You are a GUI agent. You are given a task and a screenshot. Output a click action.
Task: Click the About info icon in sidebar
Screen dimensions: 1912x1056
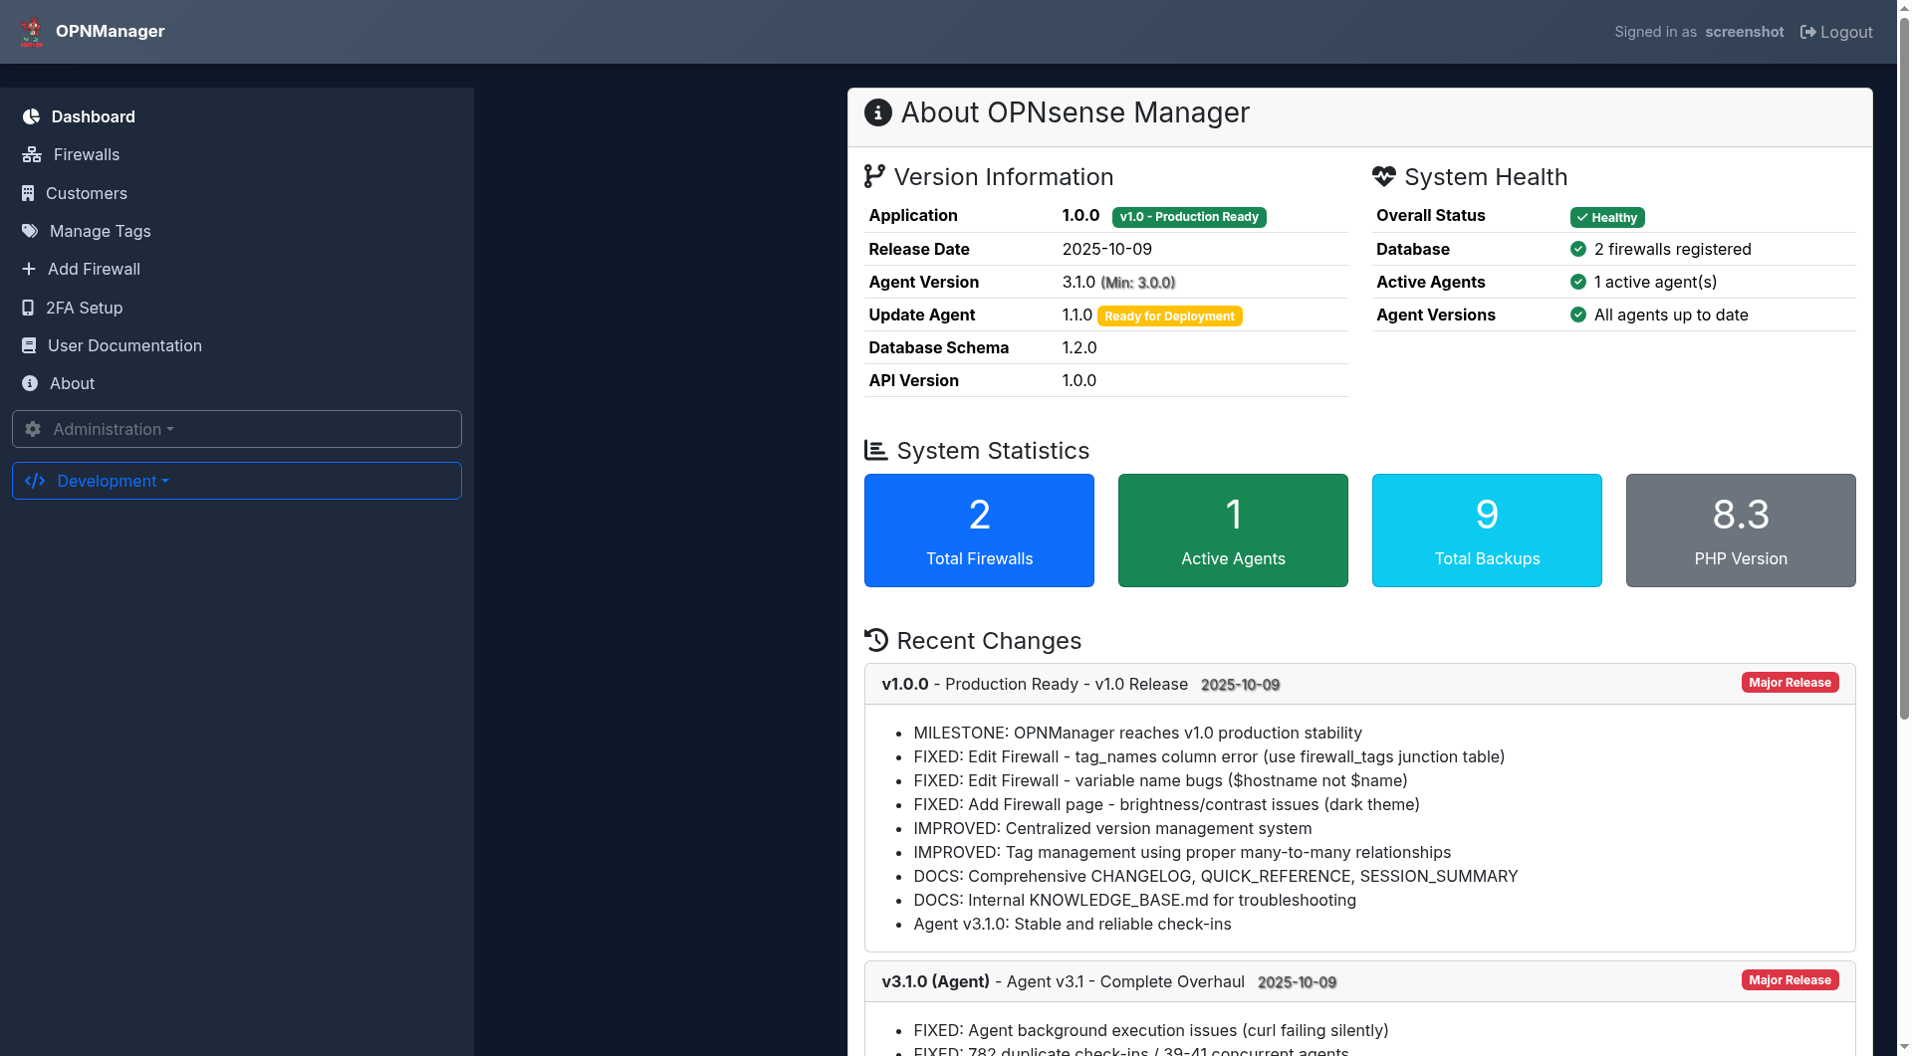click(x=30, y=383)
